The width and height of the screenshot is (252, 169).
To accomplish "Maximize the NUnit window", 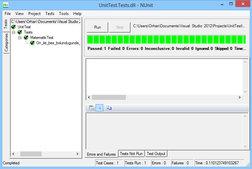I will tap(231, 4).
